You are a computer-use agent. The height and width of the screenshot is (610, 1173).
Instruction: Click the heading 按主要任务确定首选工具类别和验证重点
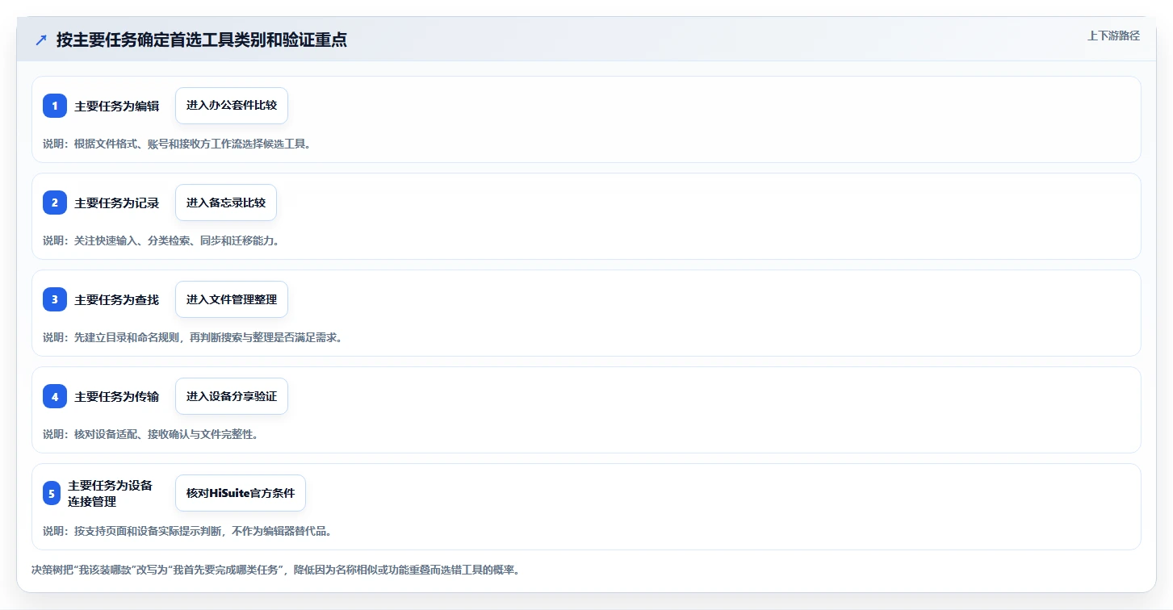(202, 40)
